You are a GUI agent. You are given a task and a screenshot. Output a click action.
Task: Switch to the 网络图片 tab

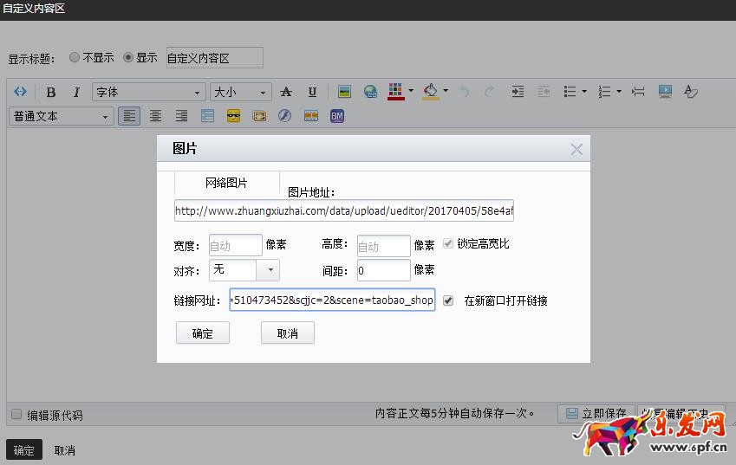pyautogui.click(x=227, y=183)
